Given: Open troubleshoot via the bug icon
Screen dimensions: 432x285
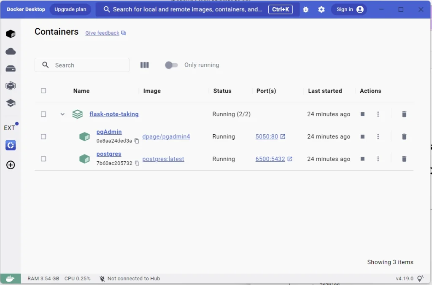Looking at the screenshot, I should [305, 9].
